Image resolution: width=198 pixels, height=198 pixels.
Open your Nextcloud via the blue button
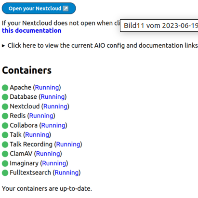tap(39, 8)
